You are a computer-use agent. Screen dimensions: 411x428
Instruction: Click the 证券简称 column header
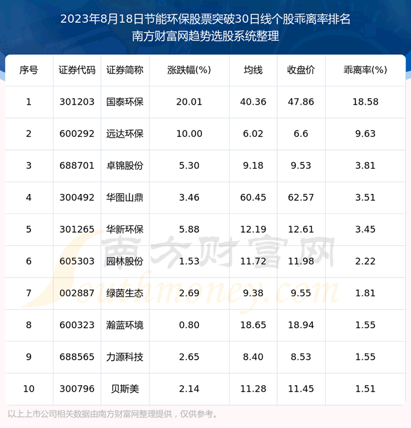pyautogui.click(x=125, y=70)
